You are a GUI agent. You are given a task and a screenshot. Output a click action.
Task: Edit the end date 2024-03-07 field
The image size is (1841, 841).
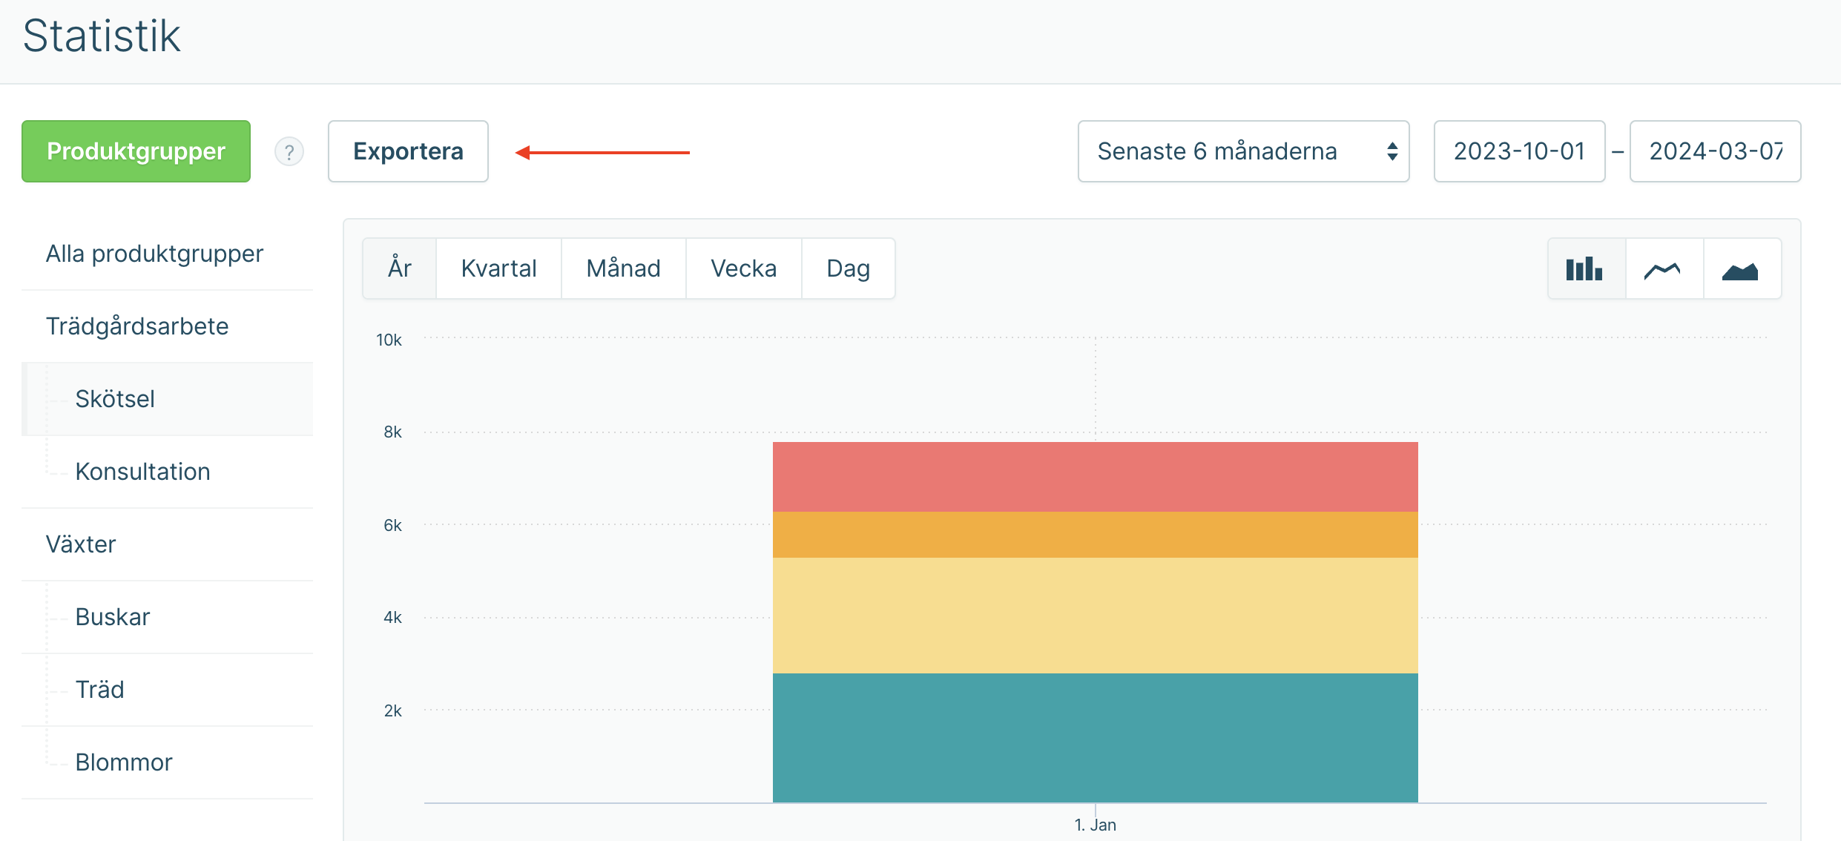1715,151
